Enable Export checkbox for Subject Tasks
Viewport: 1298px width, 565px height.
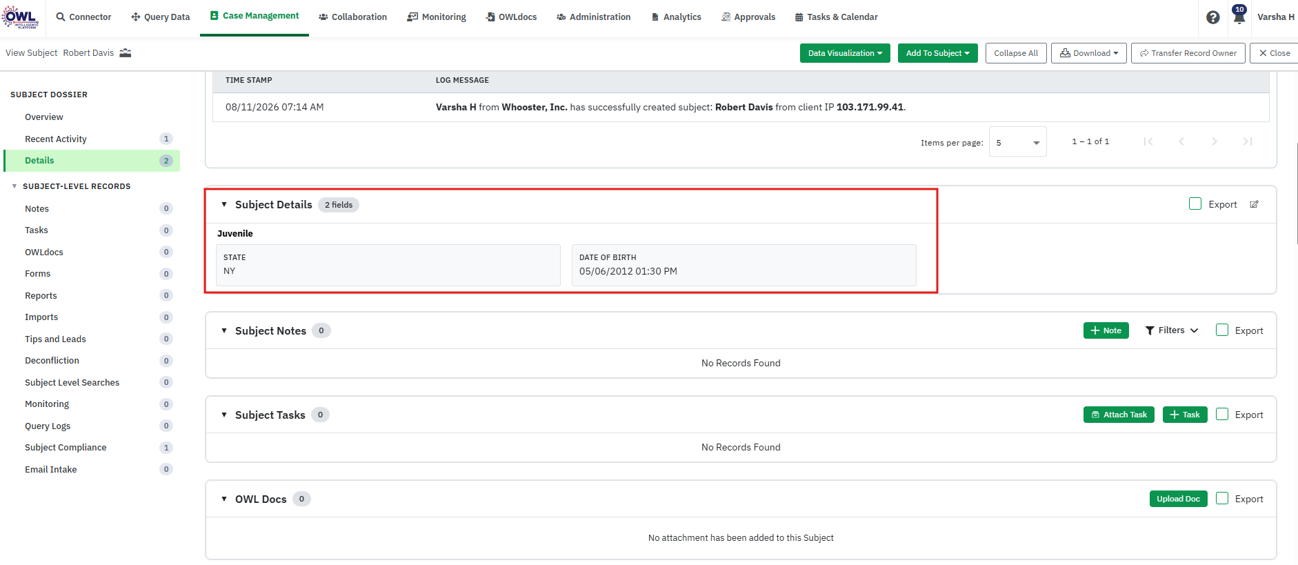tap(1222, 414)
